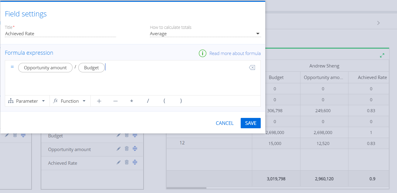Screen dimensions: 397x193
Task: Move the Budget field with the reorder icon
Action: click(135, 135)
